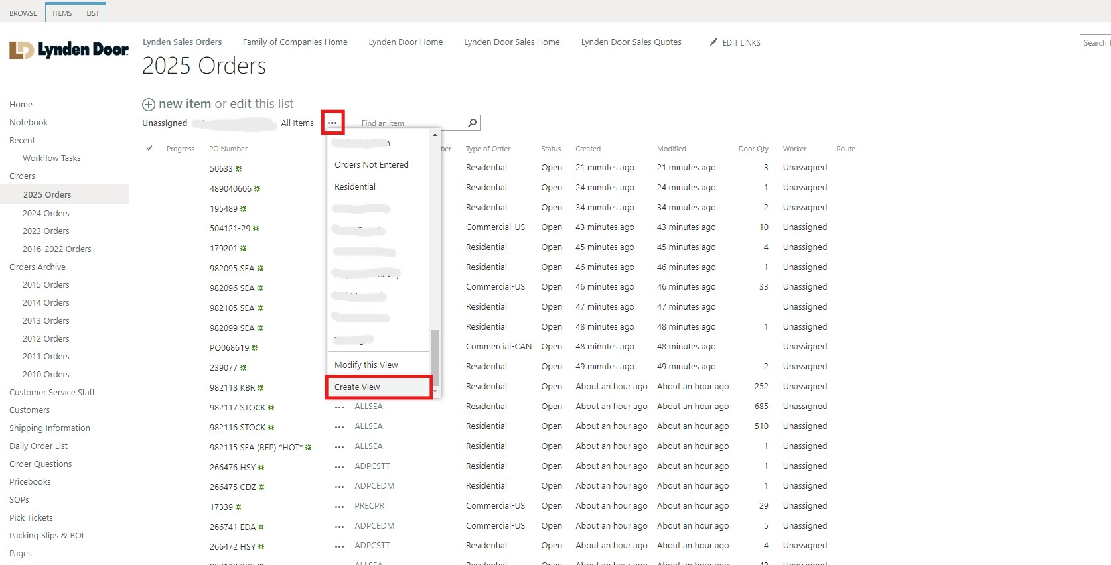Open Pick Tickets in the sidebar
1111x565 pixels.
point(31,517)
